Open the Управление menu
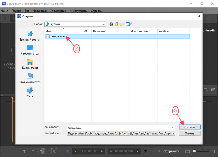 (x=58, y=11)
